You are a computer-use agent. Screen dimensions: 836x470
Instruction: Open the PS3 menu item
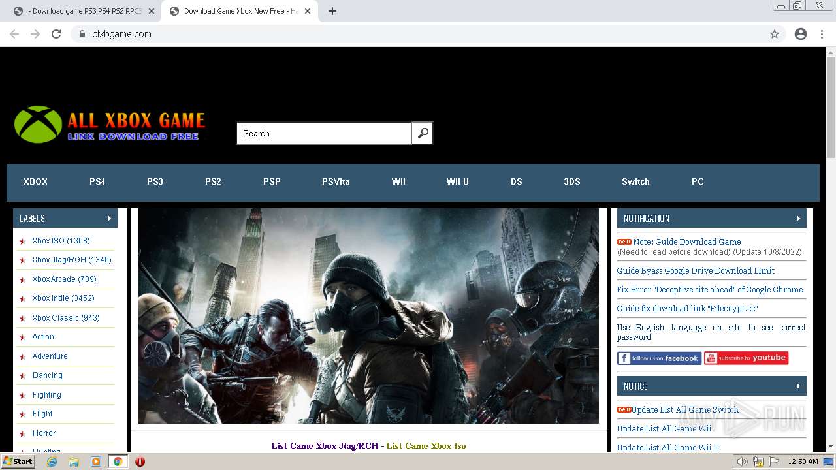pos(155,181)
